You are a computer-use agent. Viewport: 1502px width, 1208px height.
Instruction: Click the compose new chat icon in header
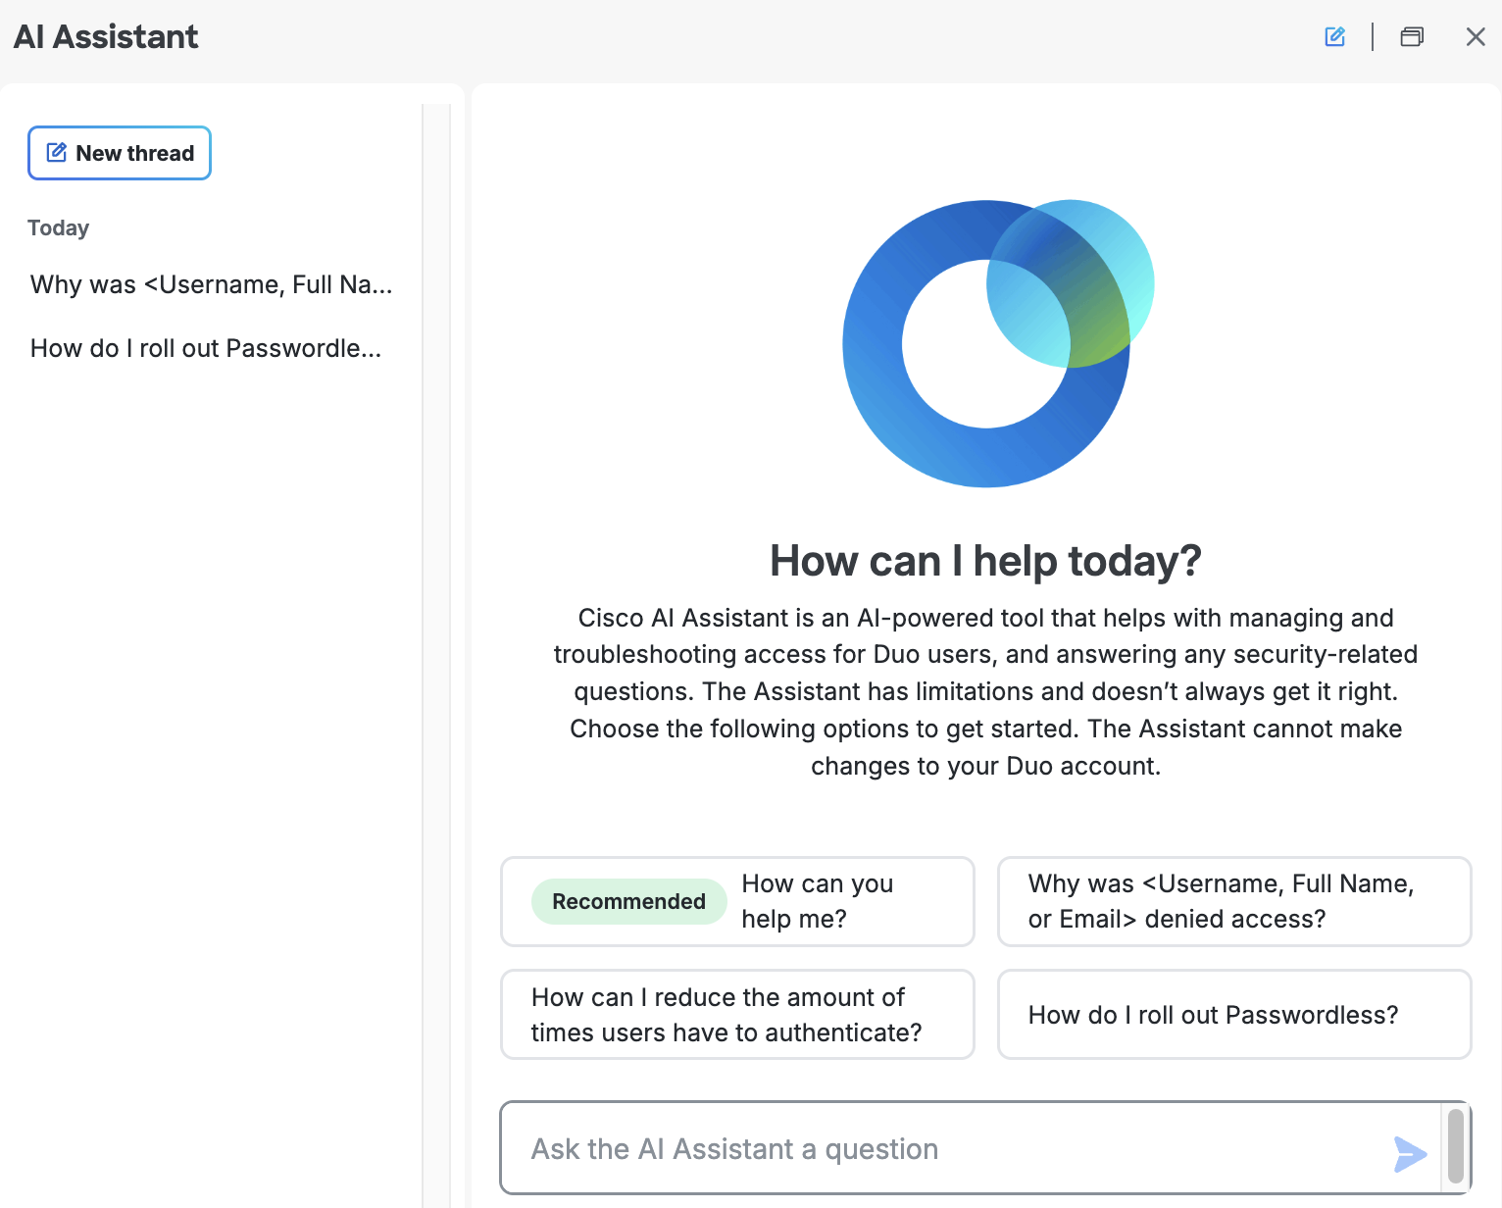tap(1334, 36)
